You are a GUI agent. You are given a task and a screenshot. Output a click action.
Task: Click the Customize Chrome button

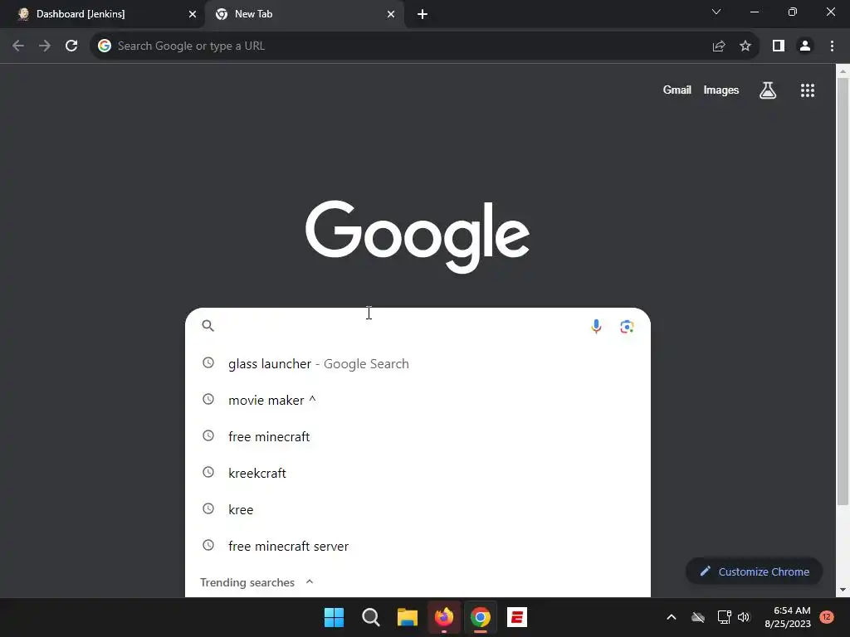[754, 571]
